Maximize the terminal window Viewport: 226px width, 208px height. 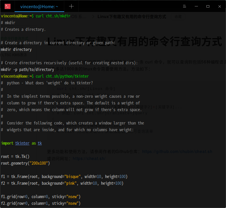coord(208,6)
